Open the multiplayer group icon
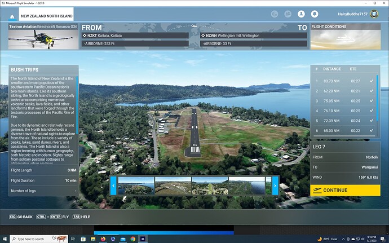This screenshot has width=389, height=243. (288, 14)
